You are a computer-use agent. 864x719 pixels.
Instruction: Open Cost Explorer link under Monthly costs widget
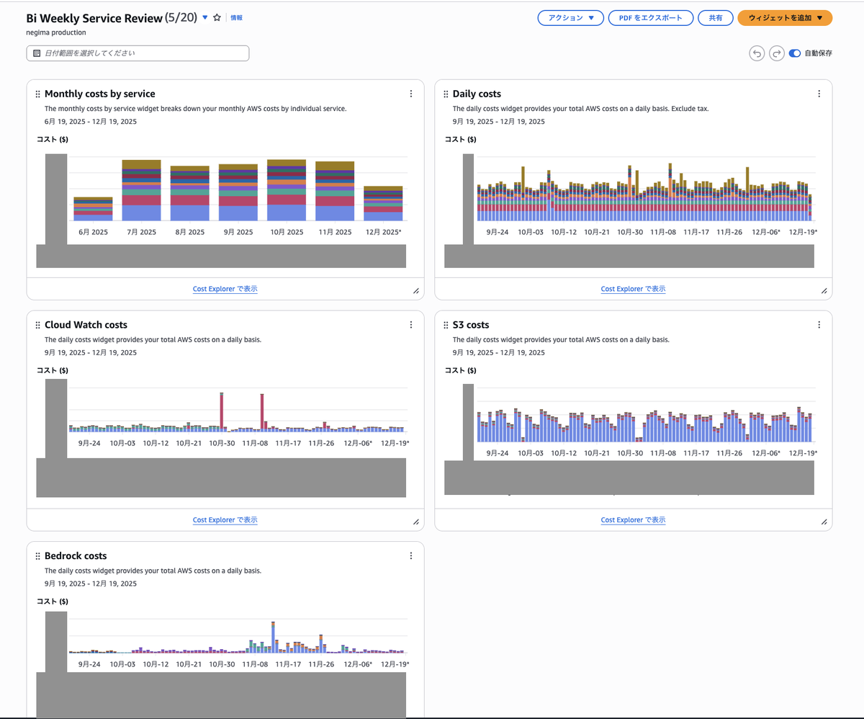[225, 289]
